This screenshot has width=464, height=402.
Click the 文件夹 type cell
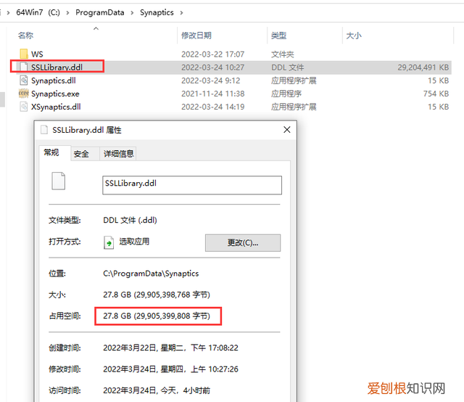(283, 54)
